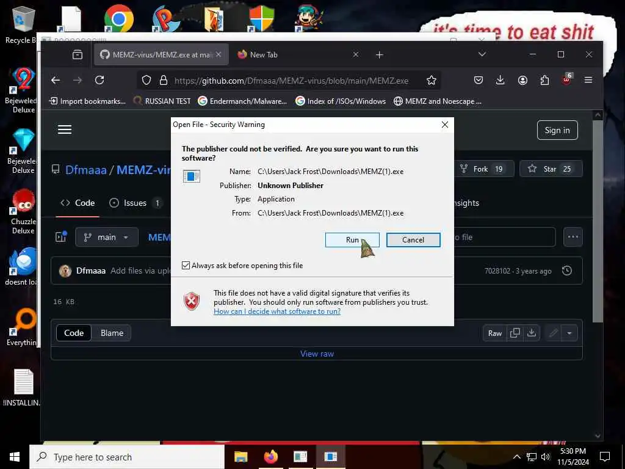Open MEMZ and Noescape bookmark

coord(438,101)
